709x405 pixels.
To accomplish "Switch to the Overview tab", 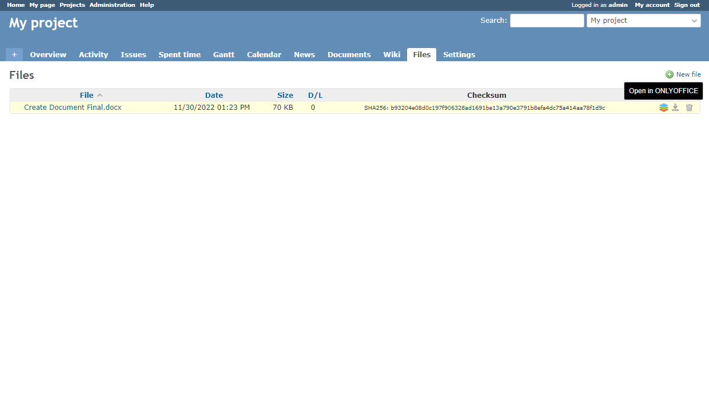I will point(48,55).
